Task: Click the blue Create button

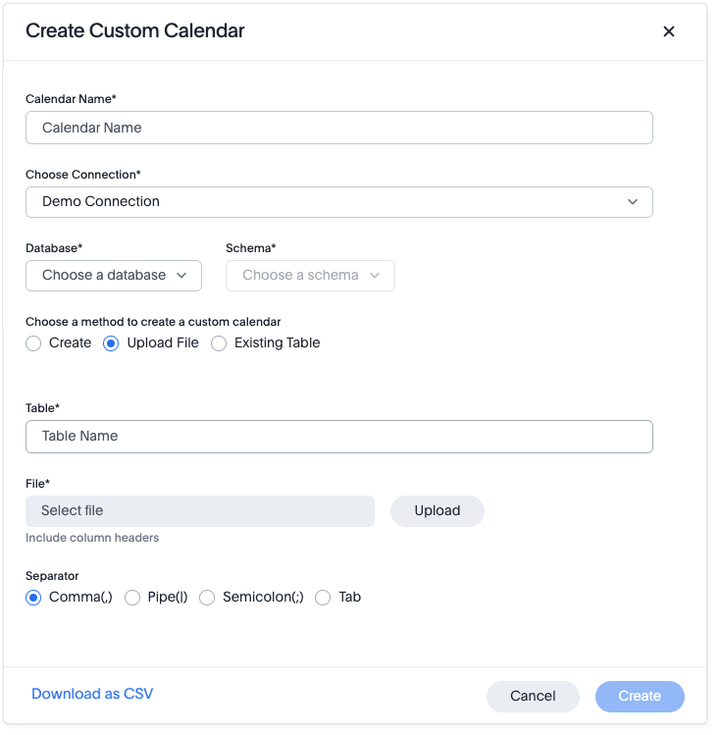Action: [640, 696]
